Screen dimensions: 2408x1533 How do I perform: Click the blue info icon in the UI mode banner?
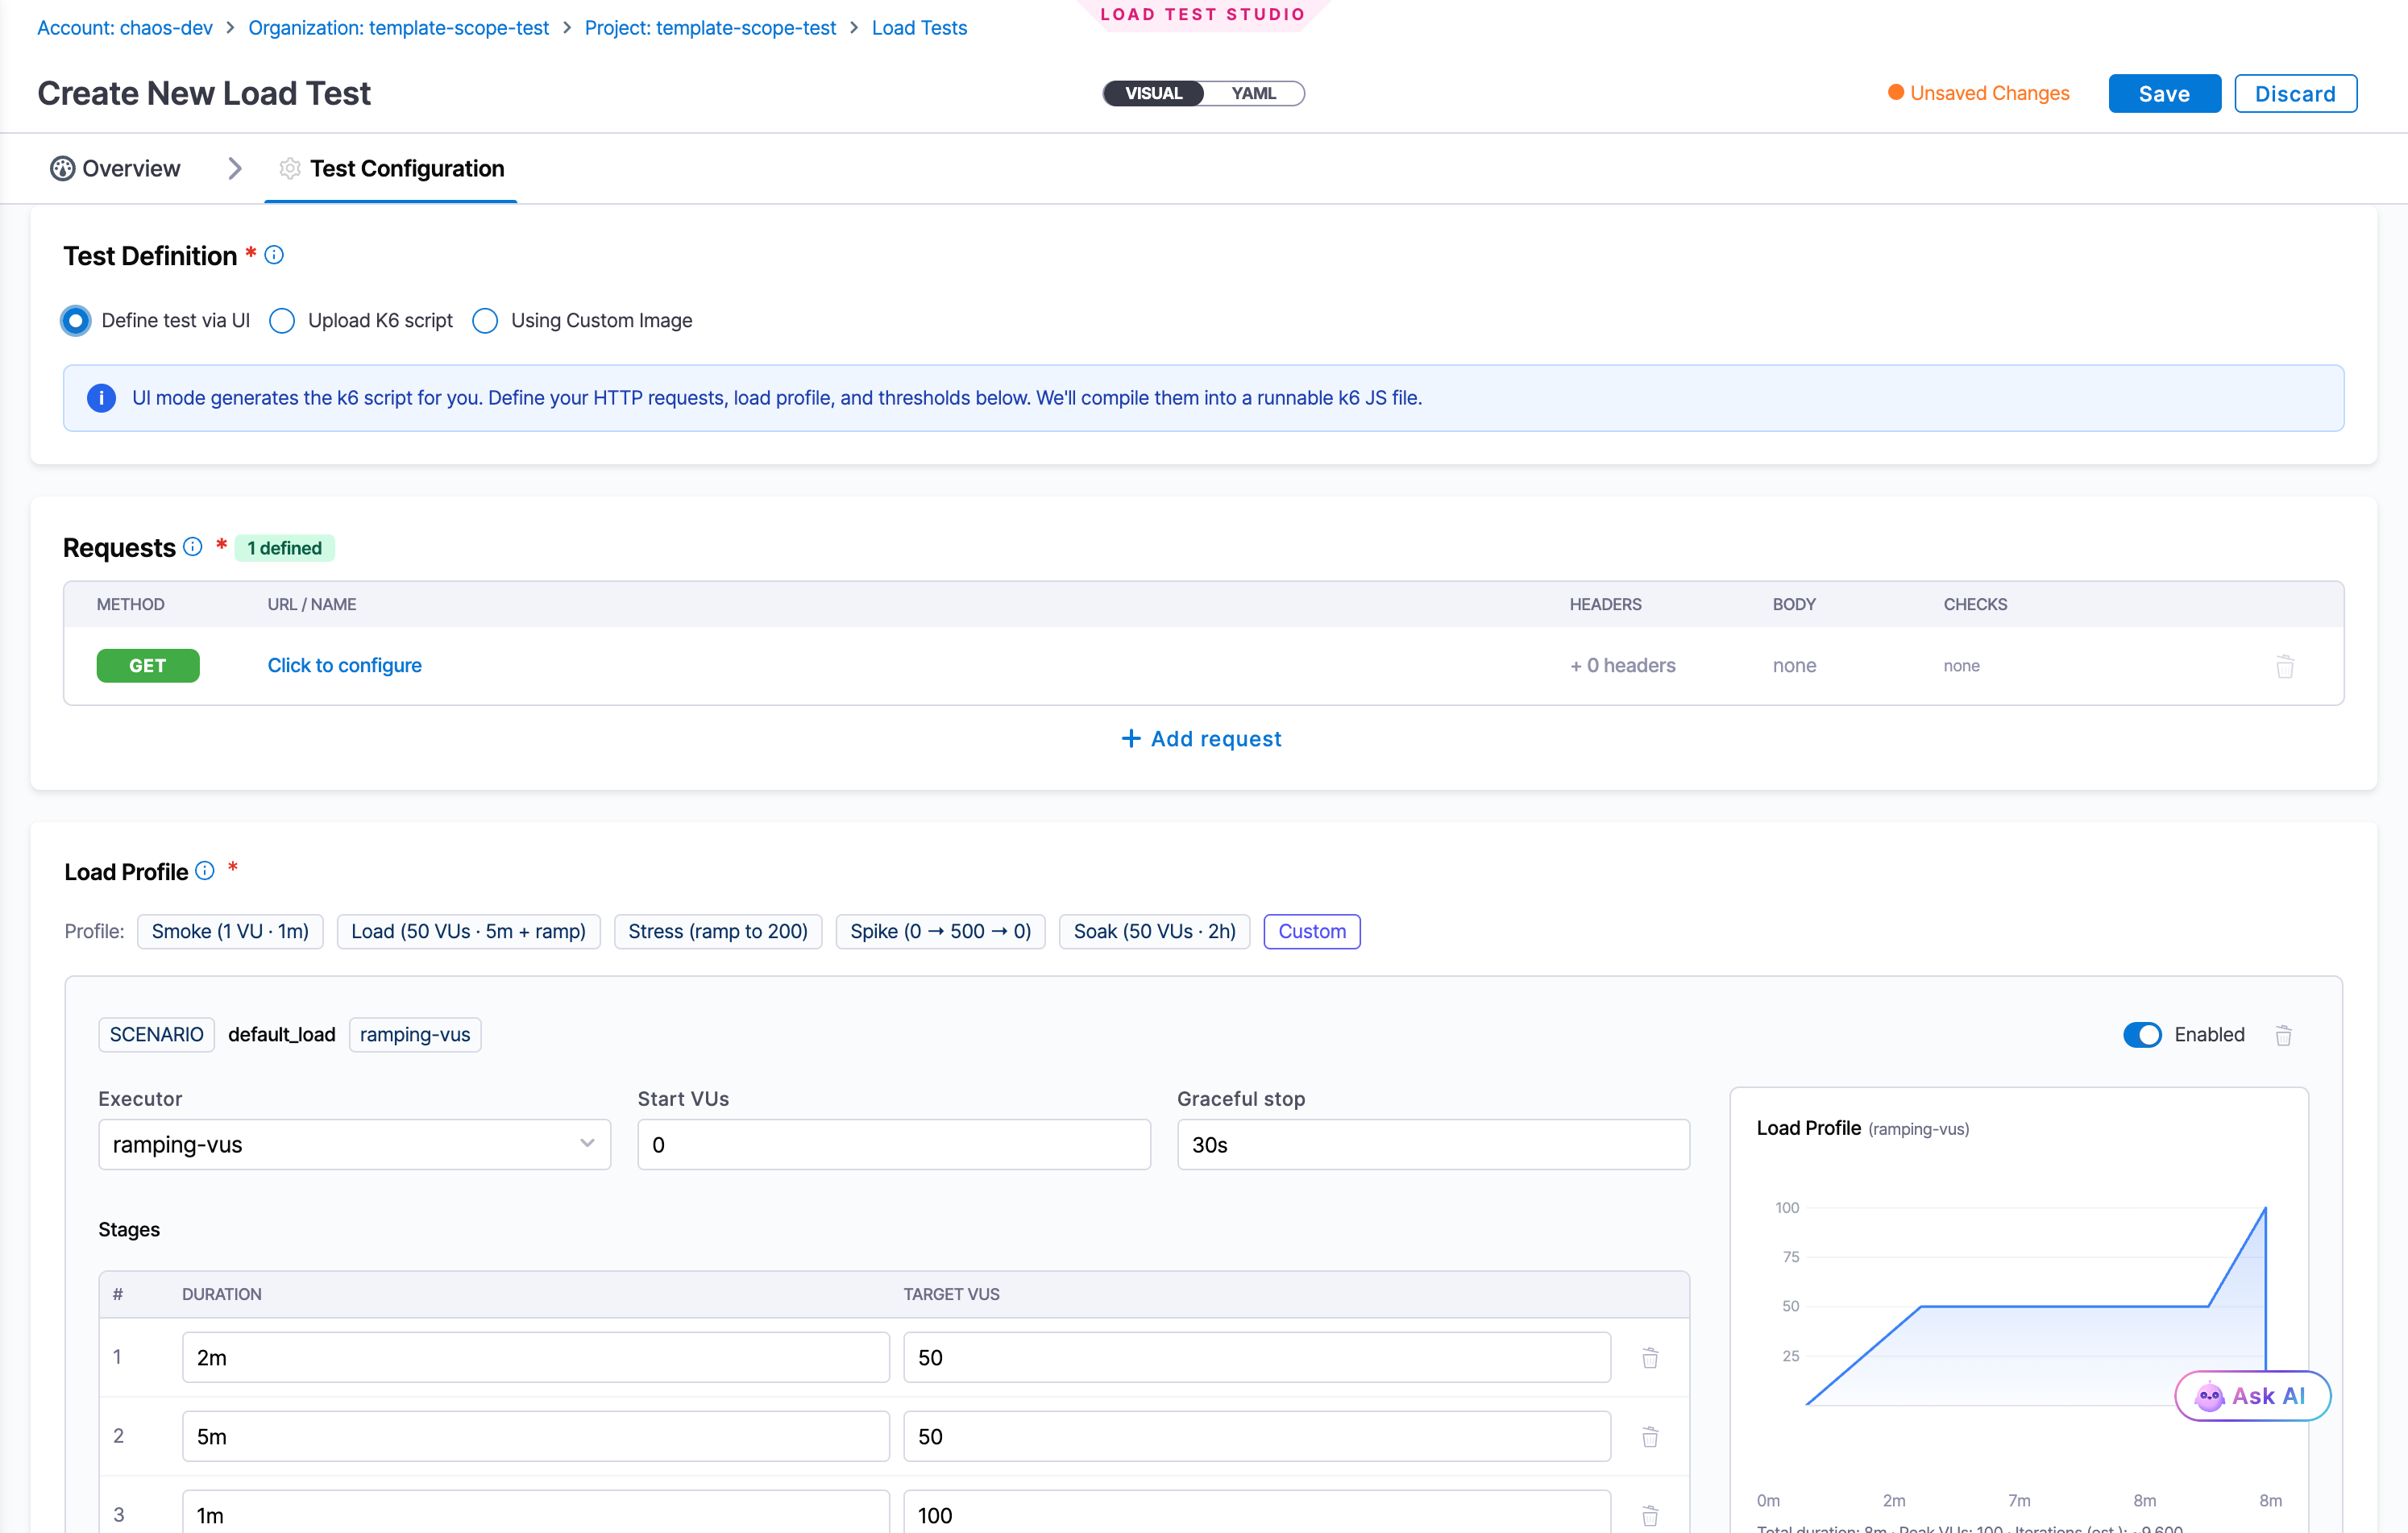[x=101, y=398]
